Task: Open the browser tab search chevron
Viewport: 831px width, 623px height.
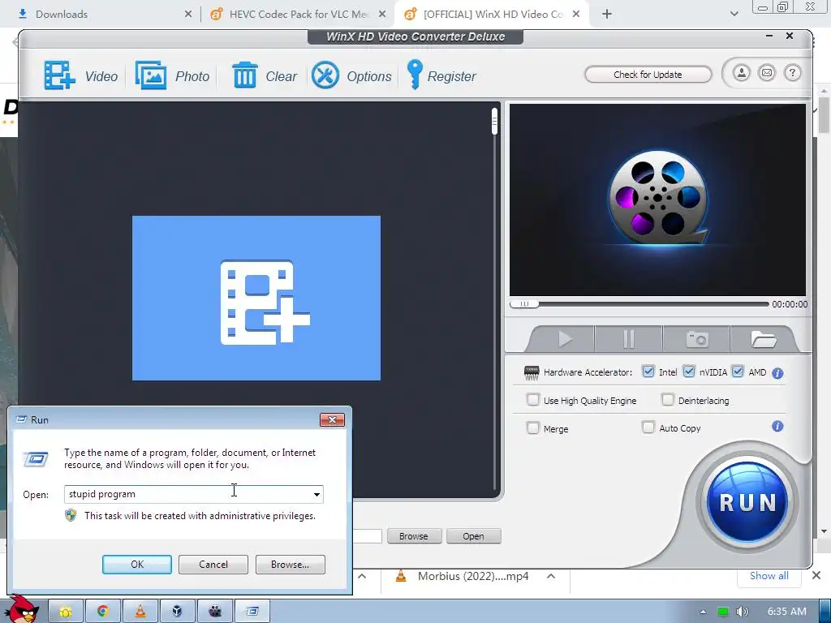Action: (x=734, y=14)
